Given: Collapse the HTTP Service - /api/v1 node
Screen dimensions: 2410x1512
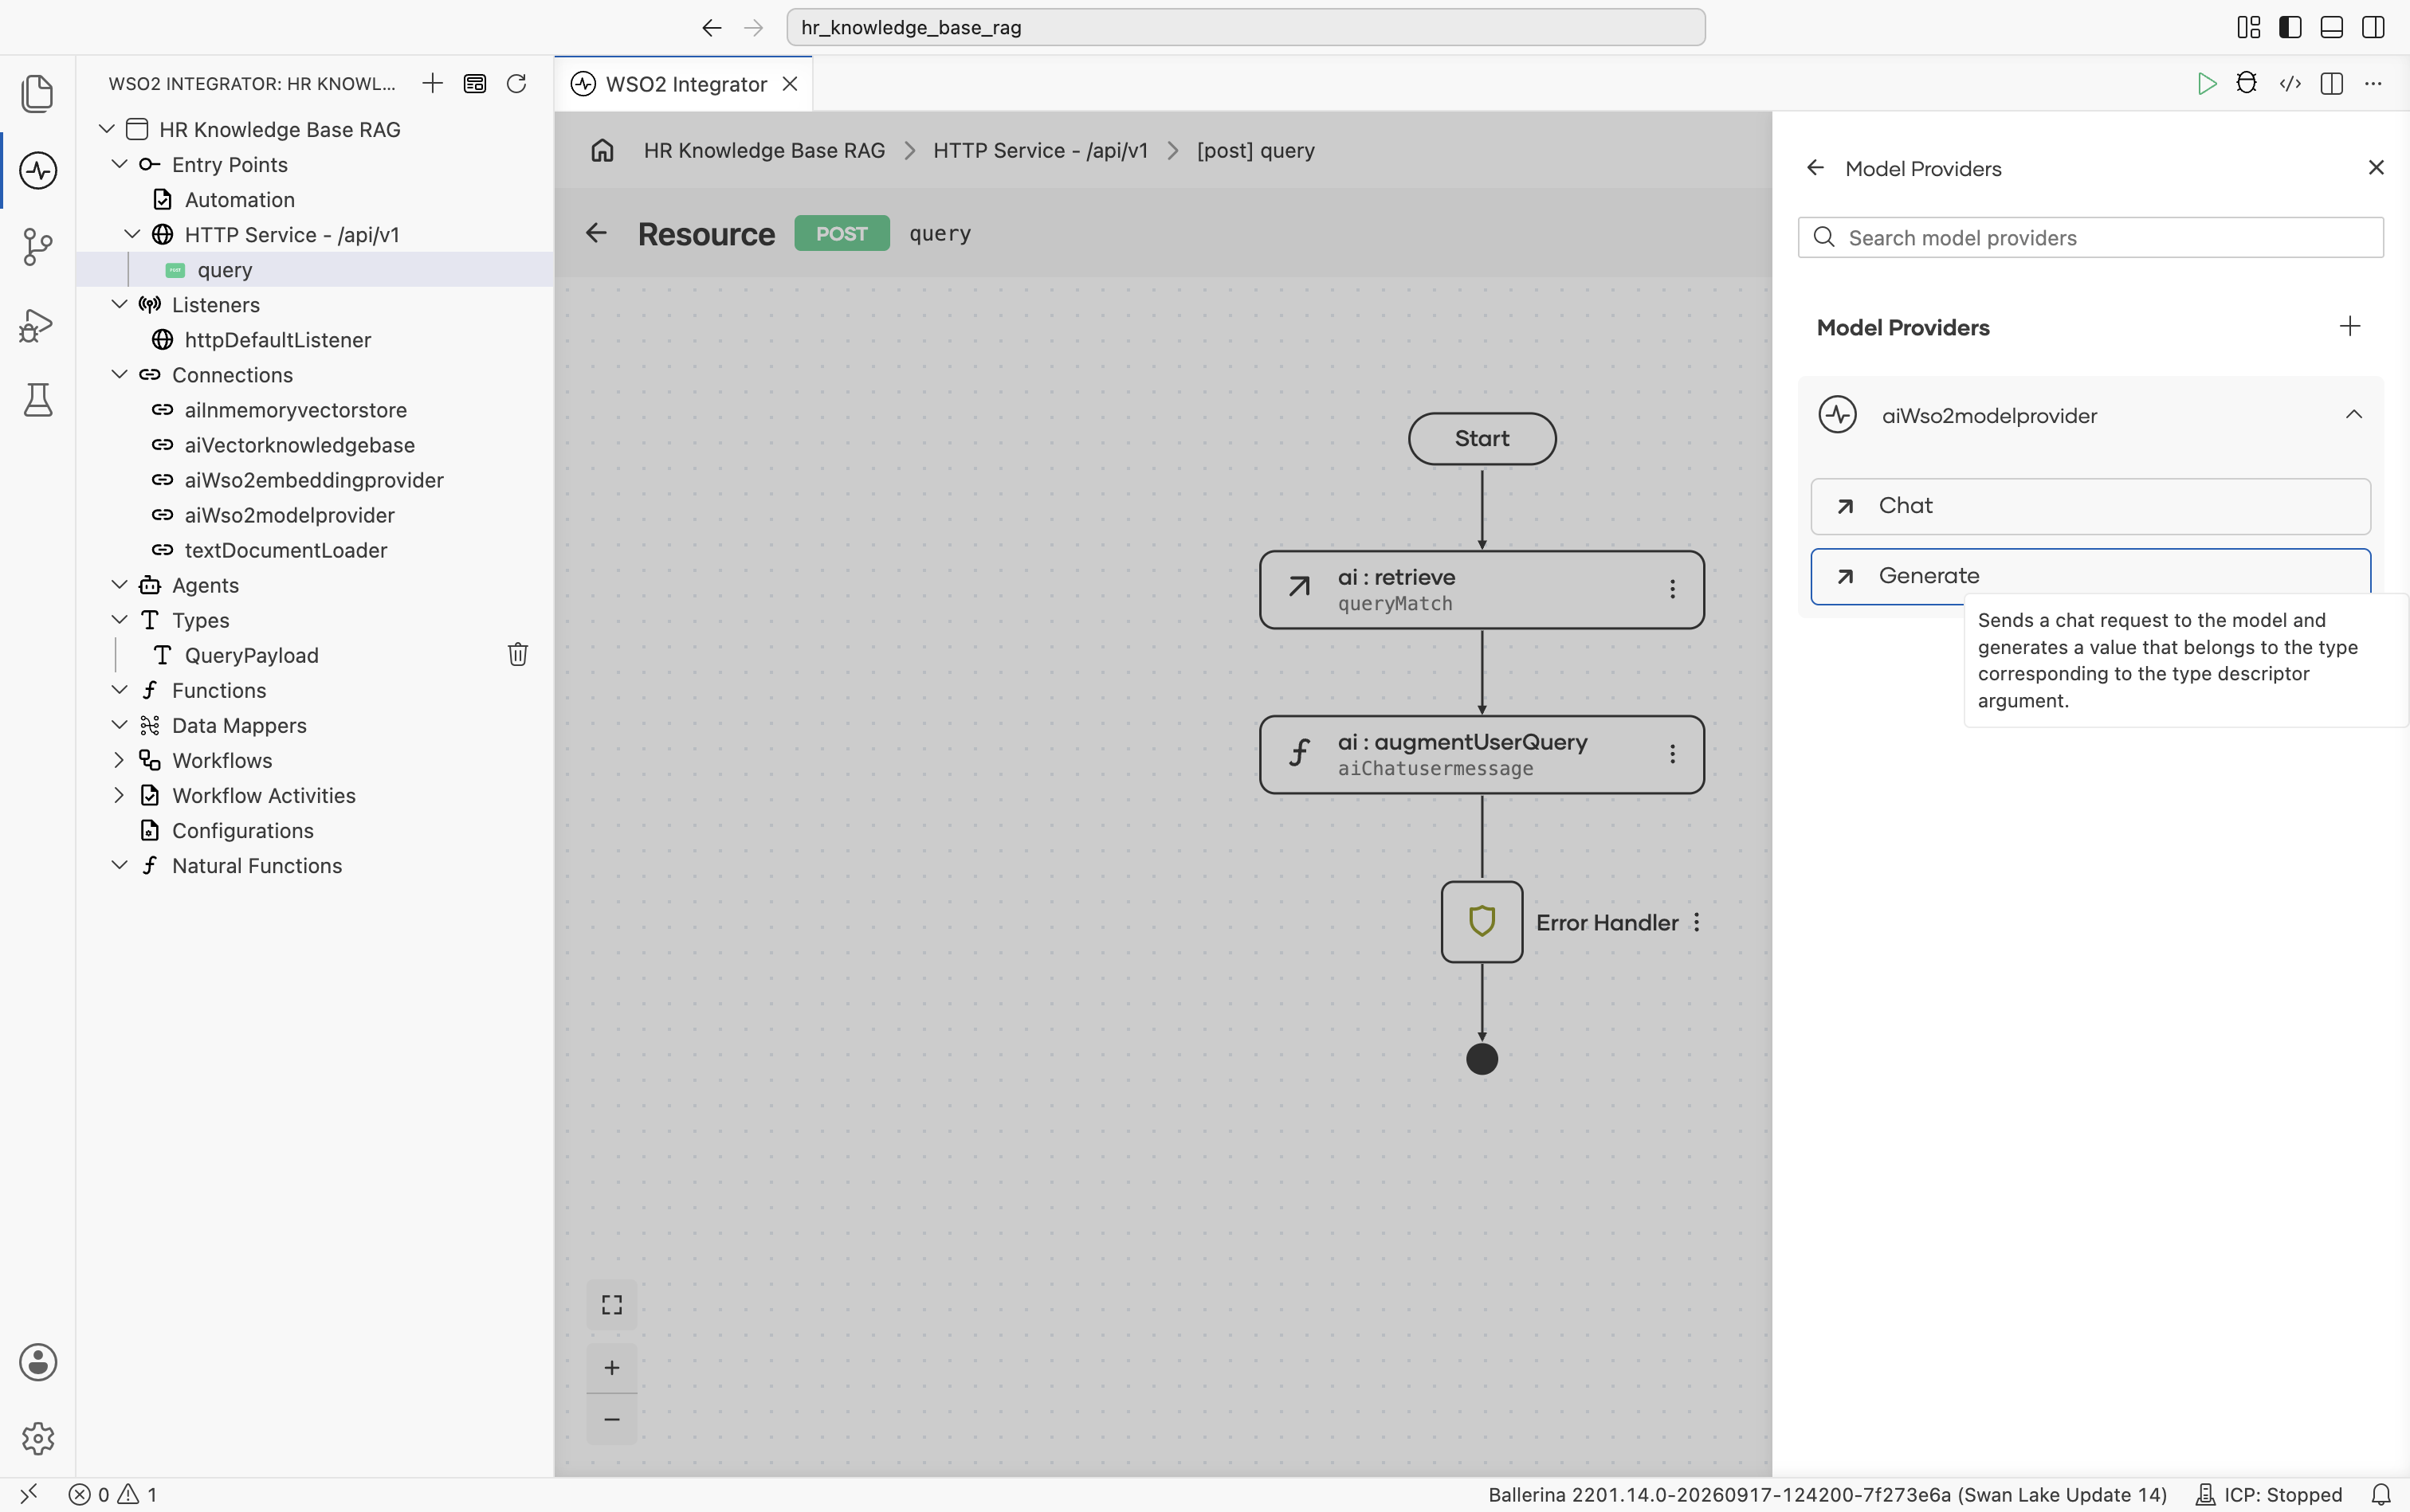Looking at the screenshot, I should [132, 234].
